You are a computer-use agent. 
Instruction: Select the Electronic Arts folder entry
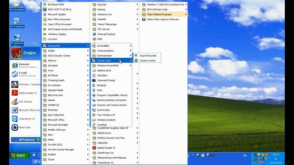[x=66, y=95]
